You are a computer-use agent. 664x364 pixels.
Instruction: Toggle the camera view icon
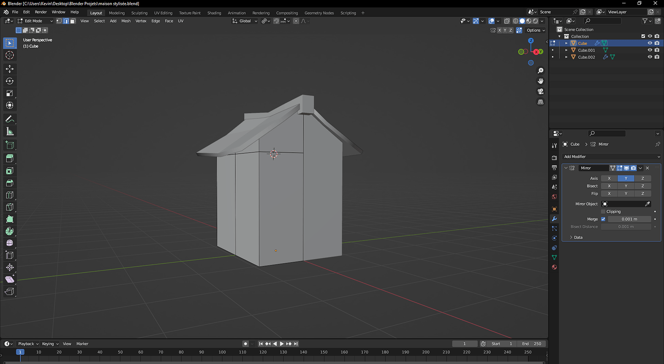coord(540,91)
